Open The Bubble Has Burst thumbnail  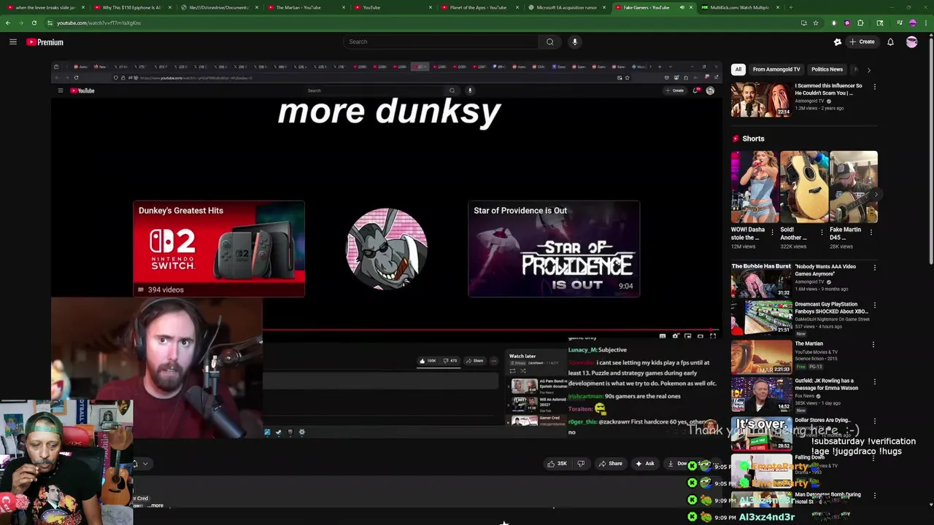click(761, 280)
